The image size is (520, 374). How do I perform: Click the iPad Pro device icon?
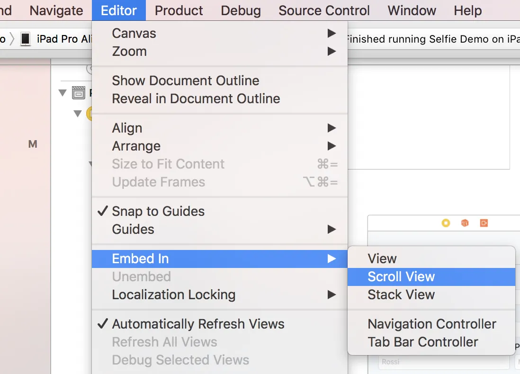coord(26,39)
